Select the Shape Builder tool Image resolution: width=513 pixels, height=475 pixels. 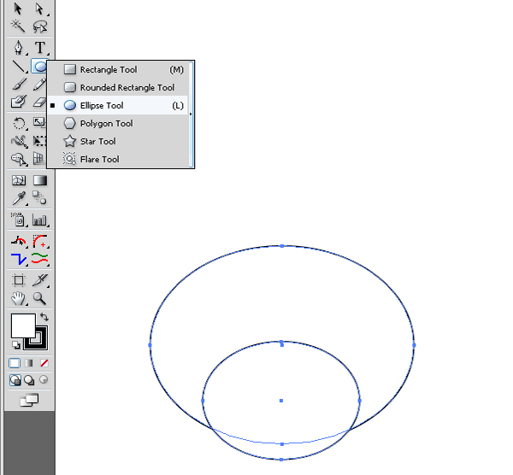(19, 159)
